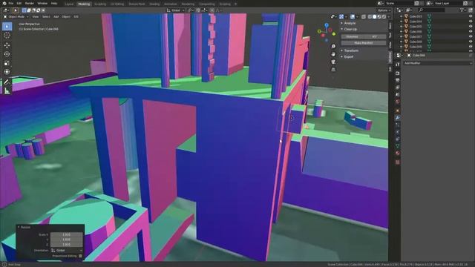Select the Scale tool
Screen dimensions: 475x267
(x=7, y=63)
